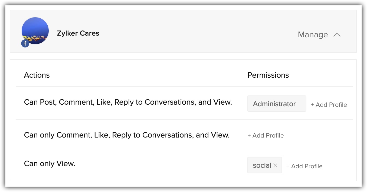Click the Permissions column header
The image size is (367, 192).
[x=268, y=75]
